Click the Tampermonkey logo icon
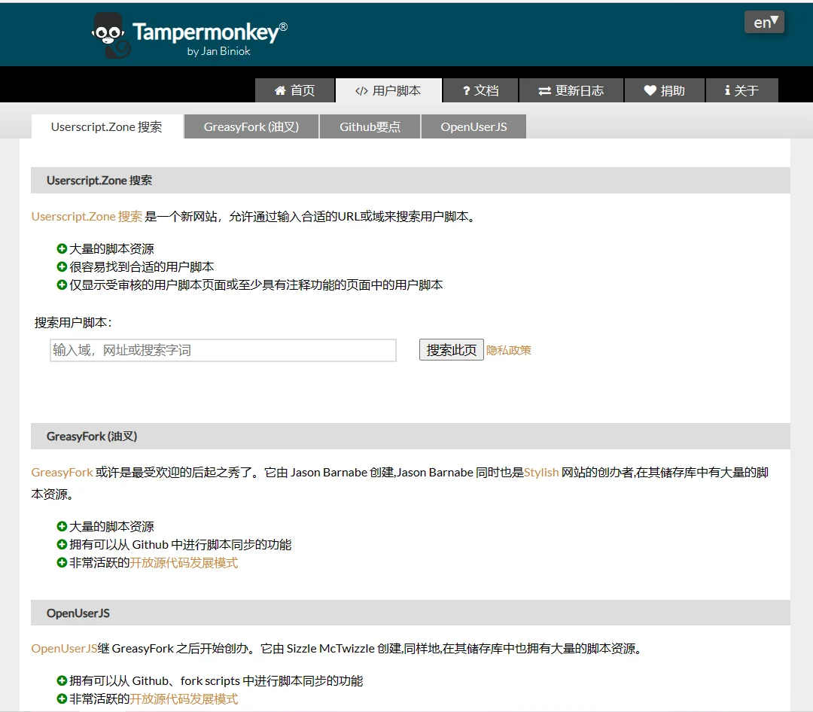The image size is (813, 712). coord(111,35)
